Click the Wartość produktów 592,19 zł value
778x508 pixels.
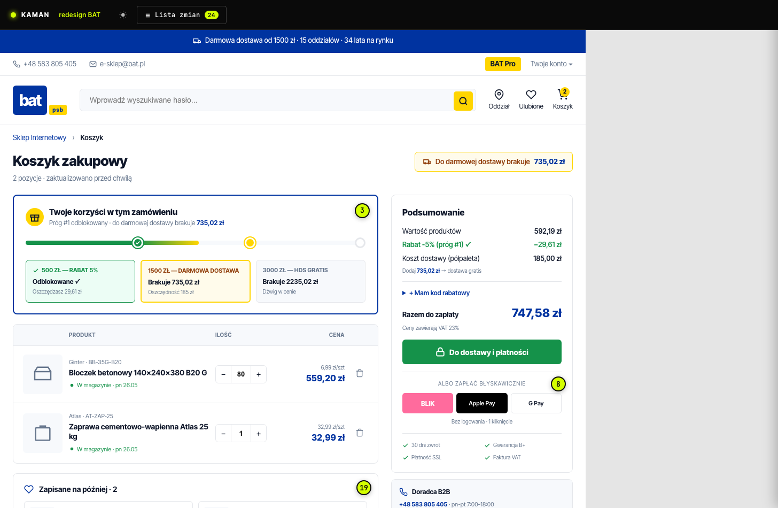point(548,231)
